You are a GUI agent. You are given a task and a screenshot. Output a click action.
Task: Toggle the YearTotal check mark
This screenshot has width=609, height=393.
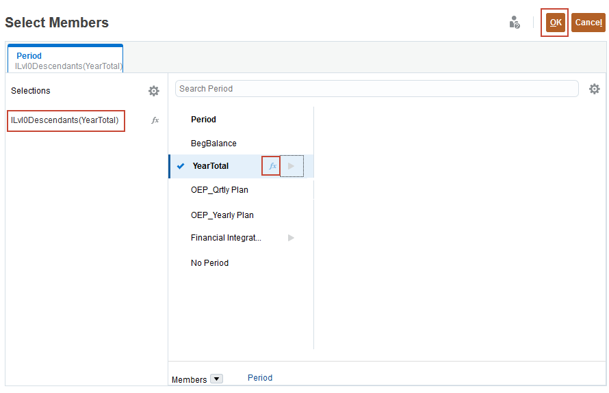click(181, 166)
